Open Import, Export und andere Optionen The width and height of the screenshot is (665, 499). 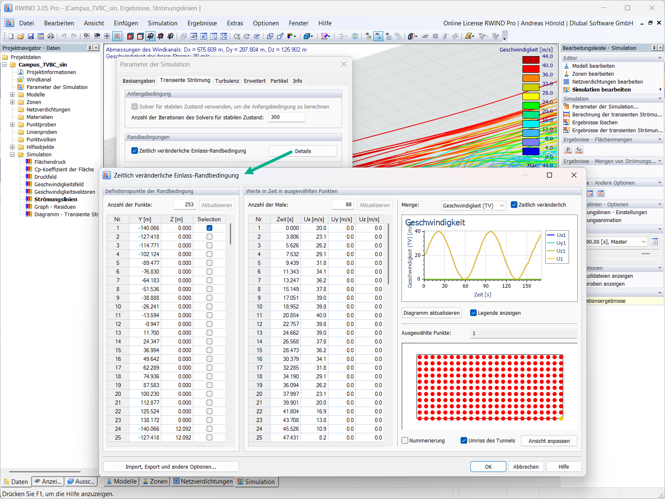tap(171, 467)
